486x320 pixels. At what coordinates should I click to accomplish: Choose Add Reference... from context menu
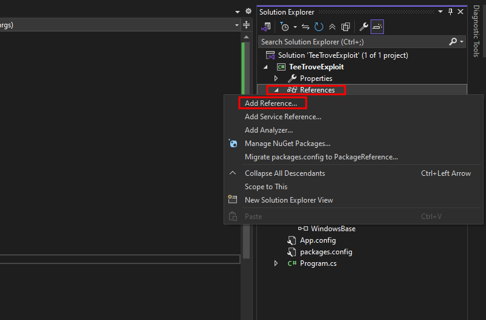click(271, 103)
